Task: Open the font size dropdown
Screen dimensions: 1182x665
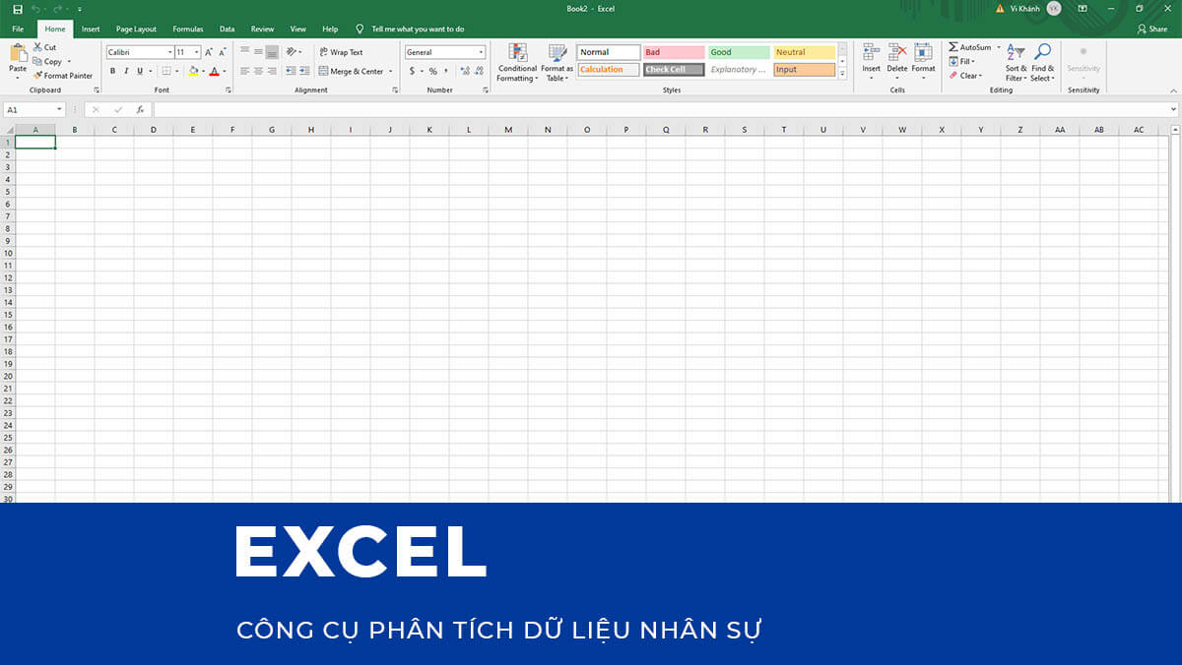Action: [188, 51]
